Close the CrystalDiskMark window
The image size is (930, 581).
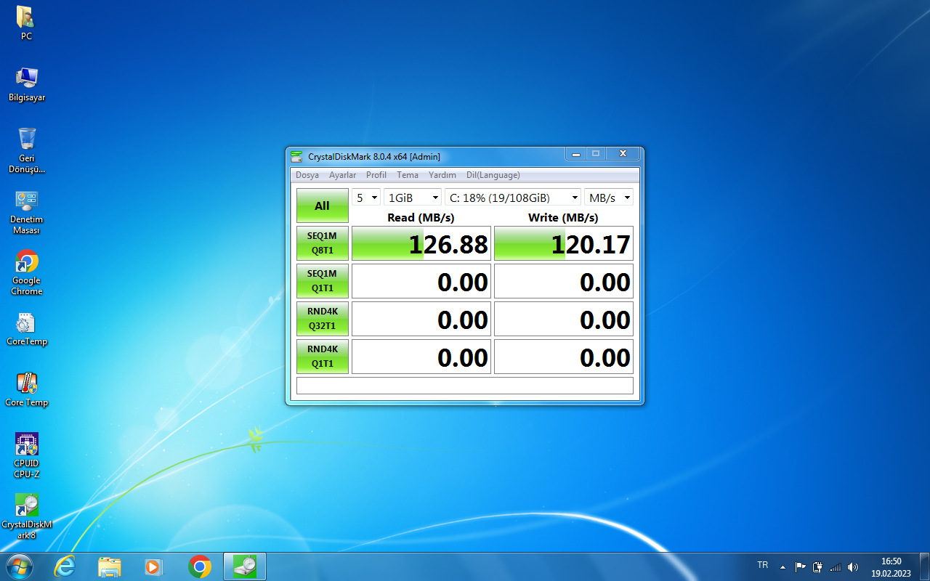[623, 154]
